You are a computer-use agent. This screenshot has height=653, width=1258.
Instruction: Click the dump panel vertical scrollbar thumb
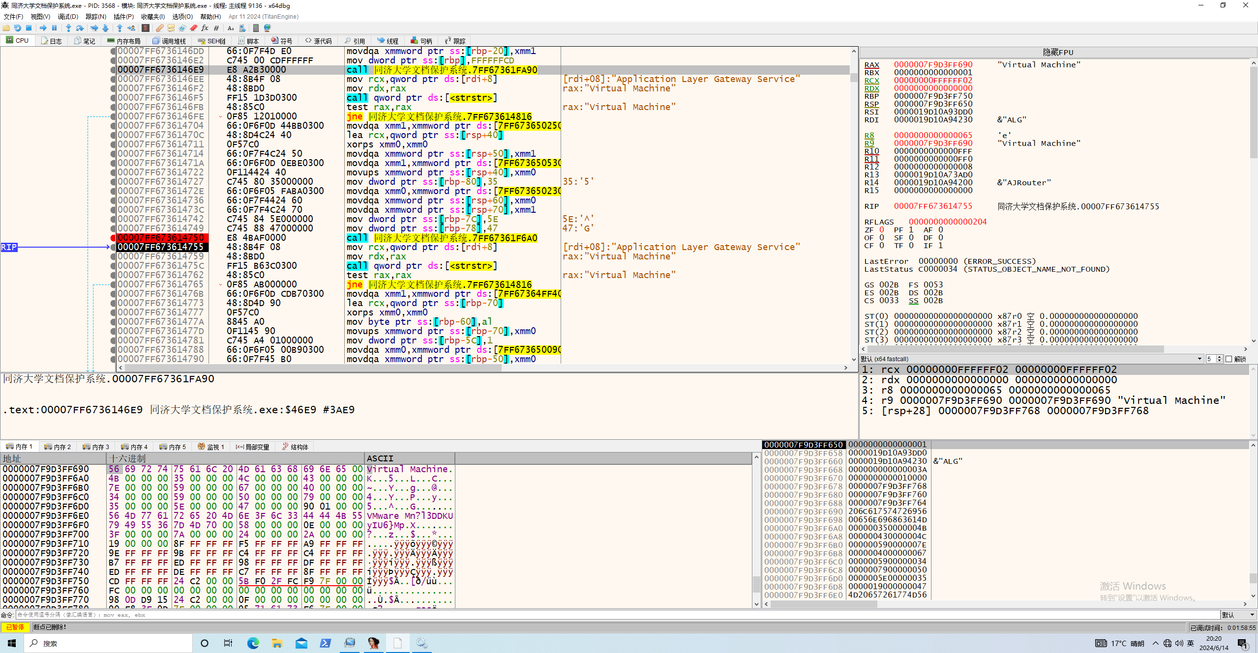[x=756, y=584]
